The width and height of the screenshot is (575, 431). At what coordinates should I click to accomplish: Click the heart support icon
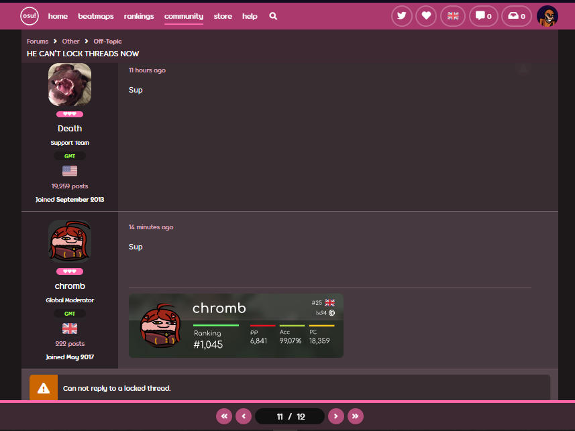point(426,16)
